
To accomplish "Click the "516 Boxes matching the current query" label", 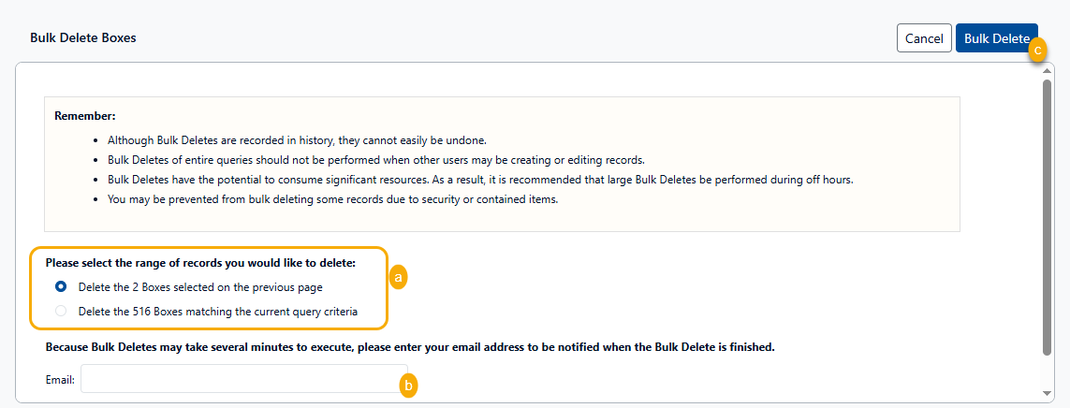I will (x=217, y=311).
